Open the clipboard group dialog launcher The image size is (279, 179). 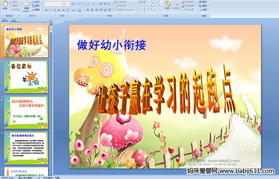tap(19, 16)
